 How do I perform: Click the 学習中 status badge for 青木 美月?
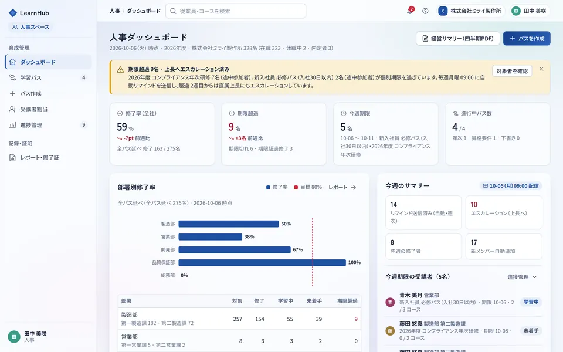[531, 302]
